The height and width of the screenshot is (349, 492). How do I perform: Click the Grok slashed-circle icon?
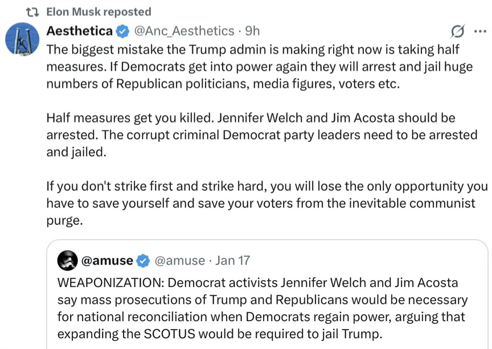click(457, 31)
